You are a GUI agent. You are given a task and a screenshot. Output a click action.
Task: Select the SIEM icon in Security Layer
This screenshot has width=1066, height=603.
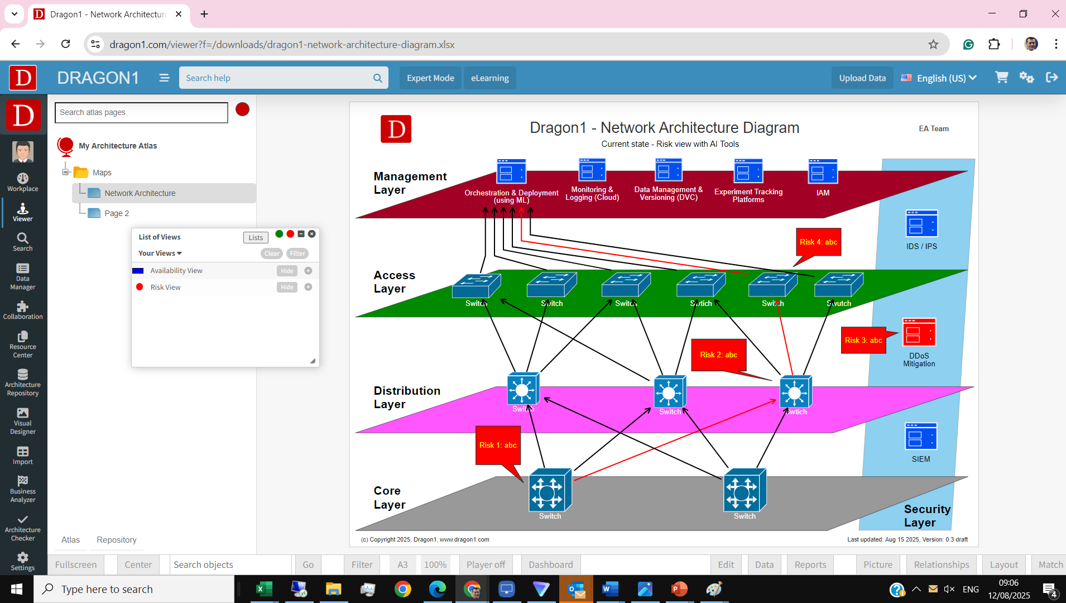(x=921, y=437)
